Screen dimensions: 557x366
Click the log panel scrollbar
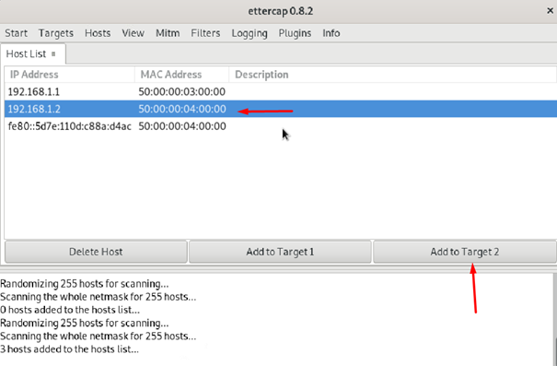(555, 319)
